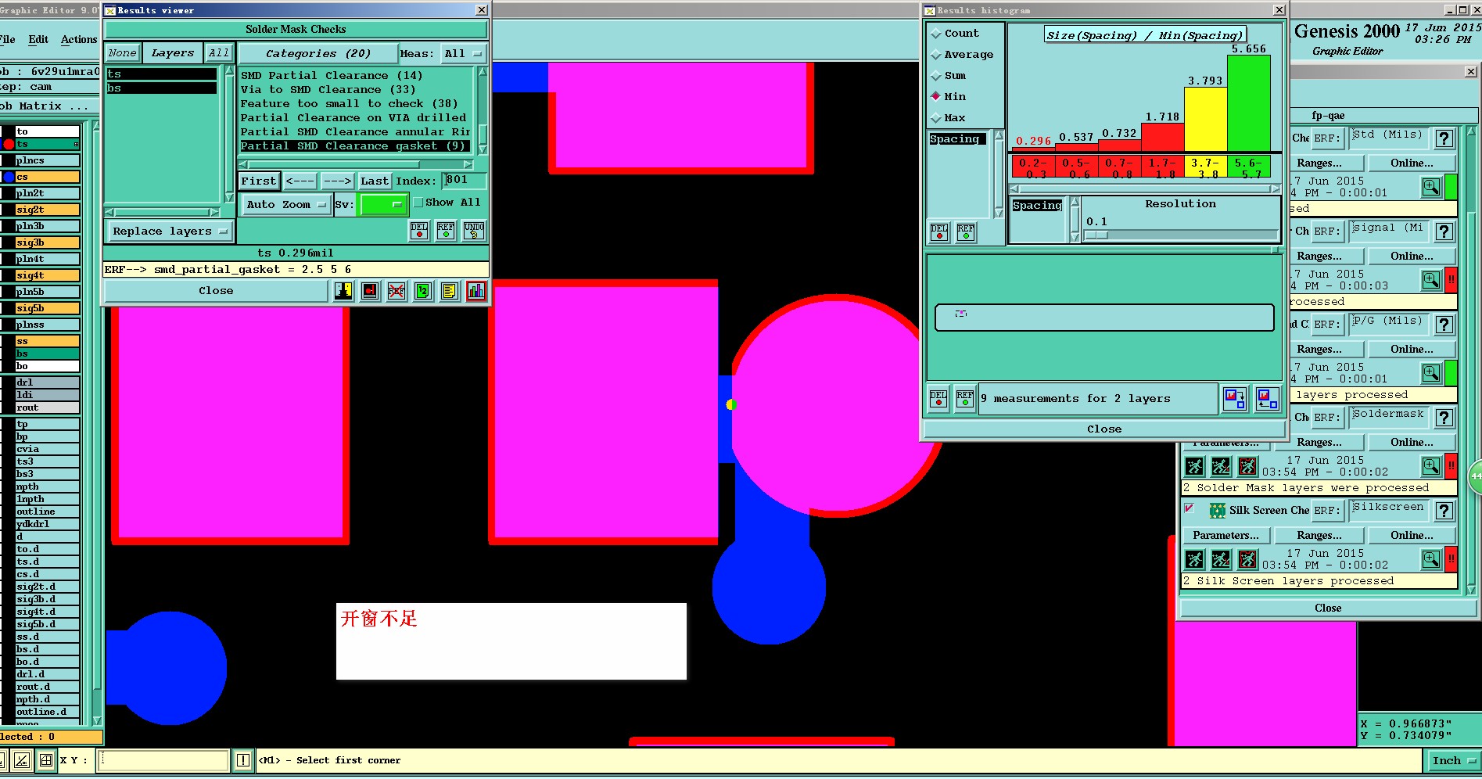
Task: Click the REF icon in Results viewer
Action: coord(446,231)
